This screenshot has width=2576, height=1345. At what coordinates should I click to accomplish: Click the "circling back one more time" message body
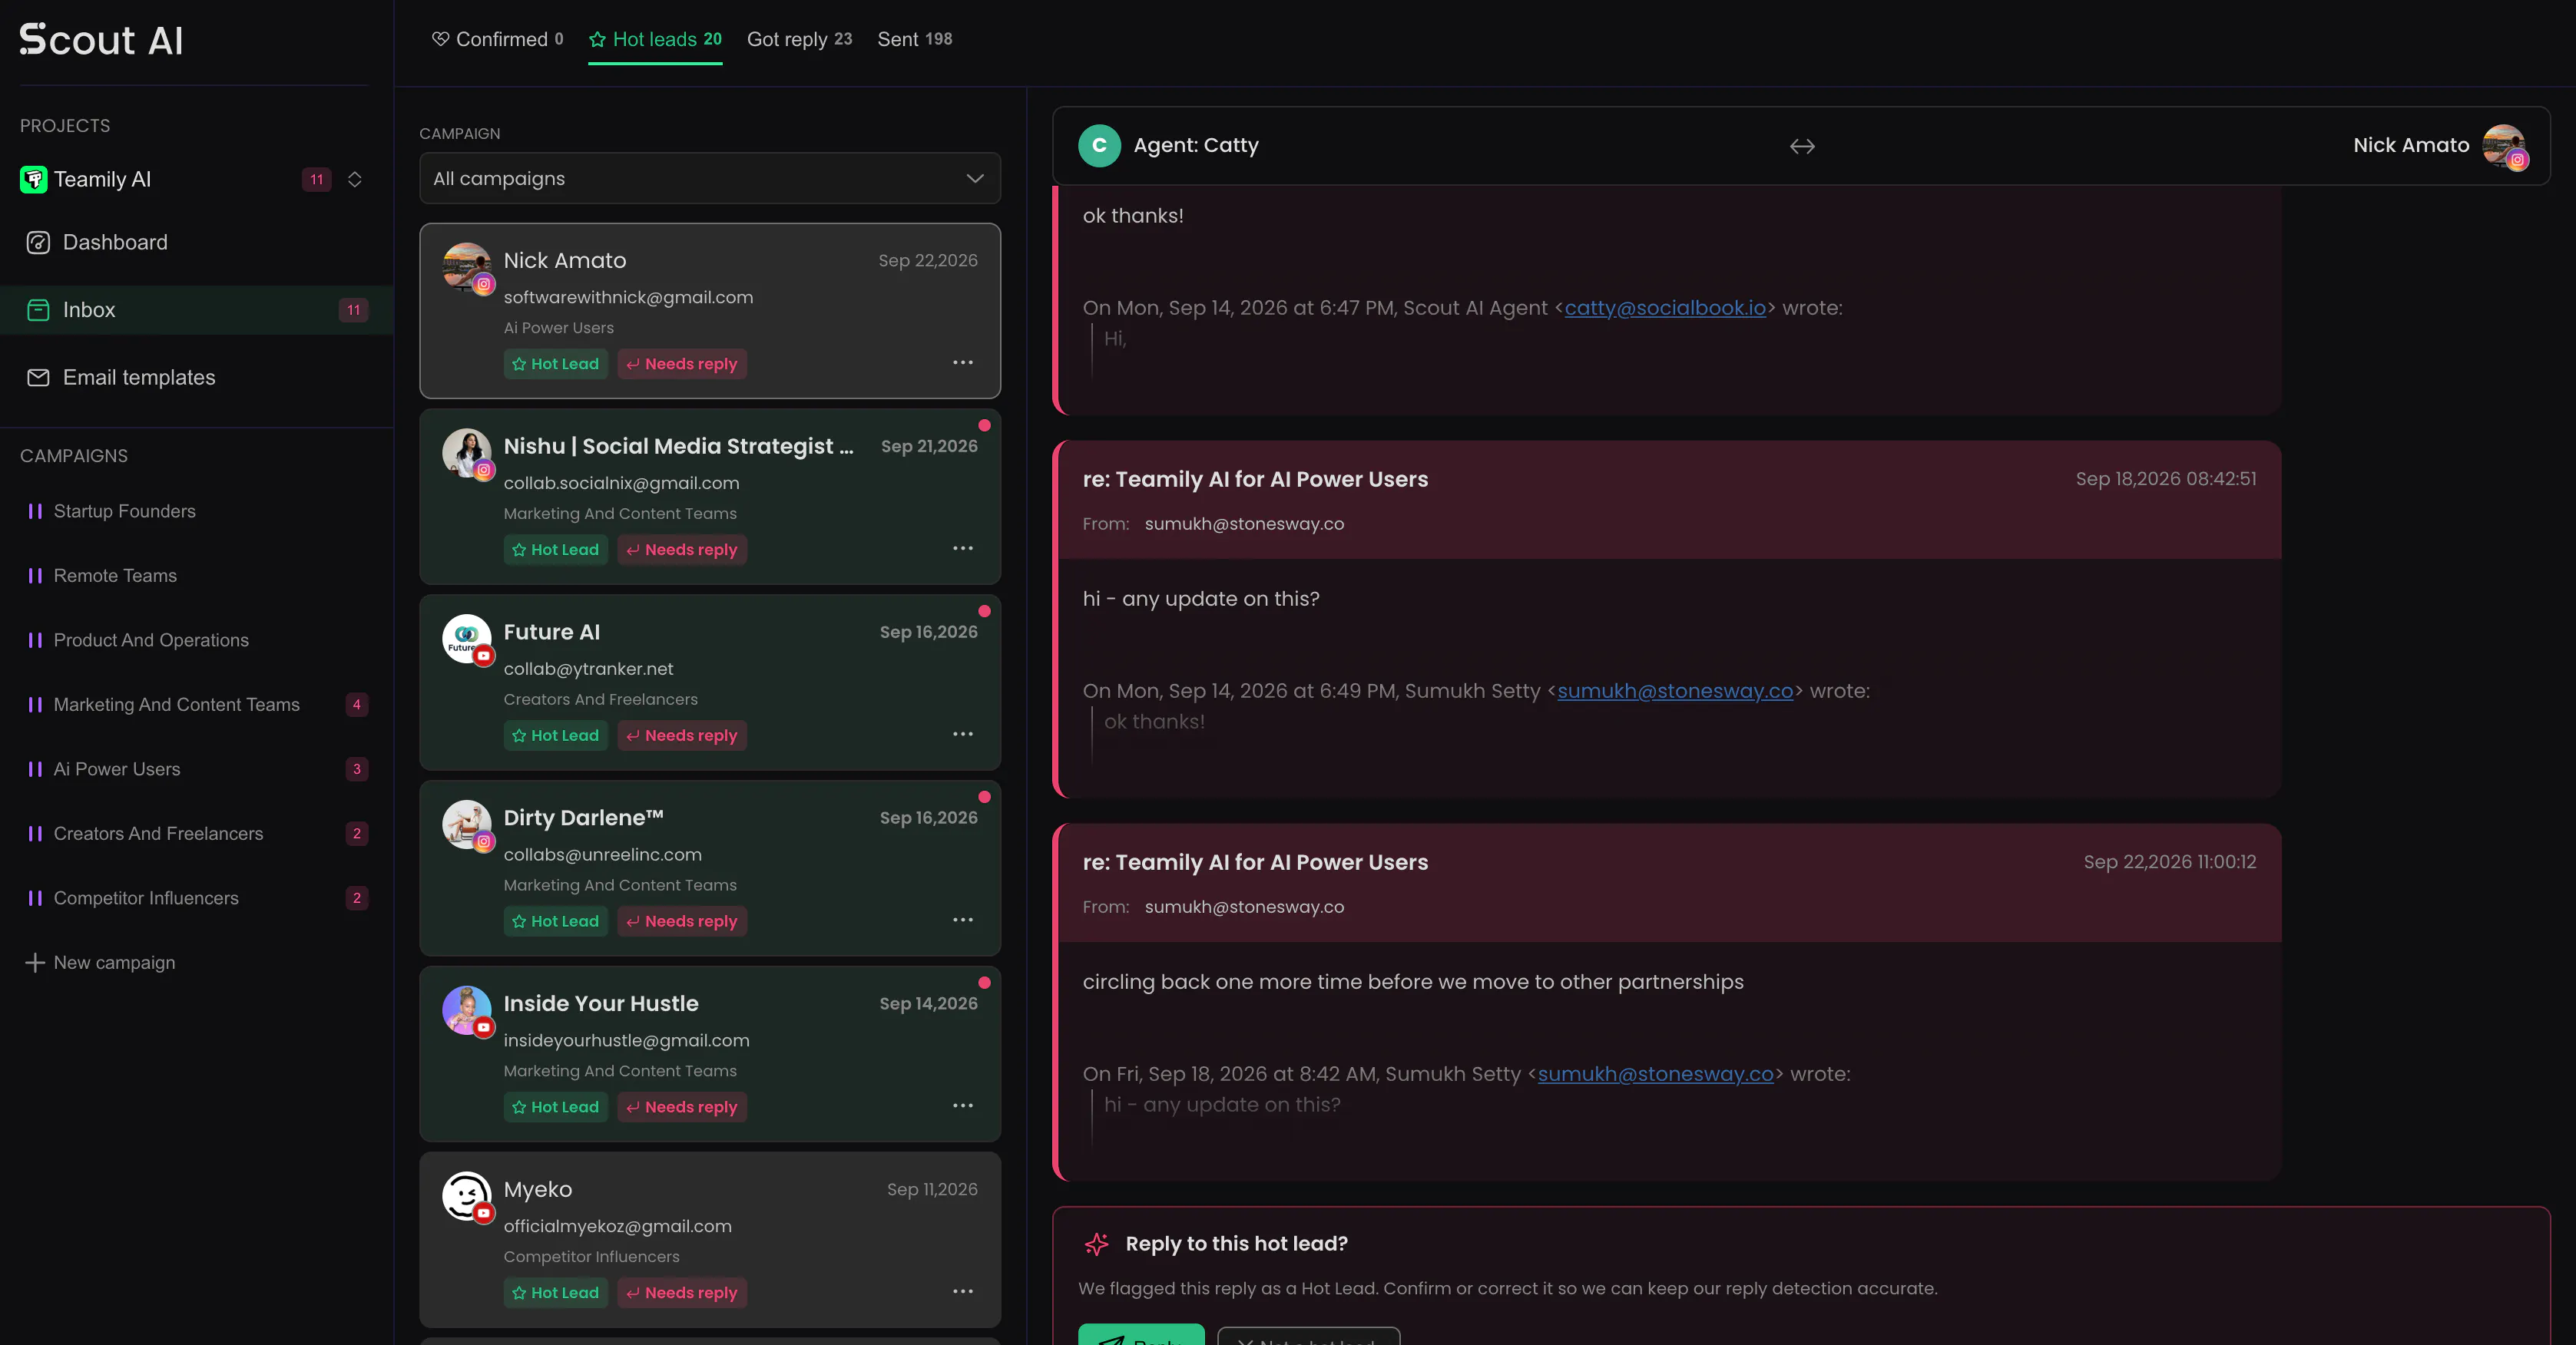[x=1412, y=983]
